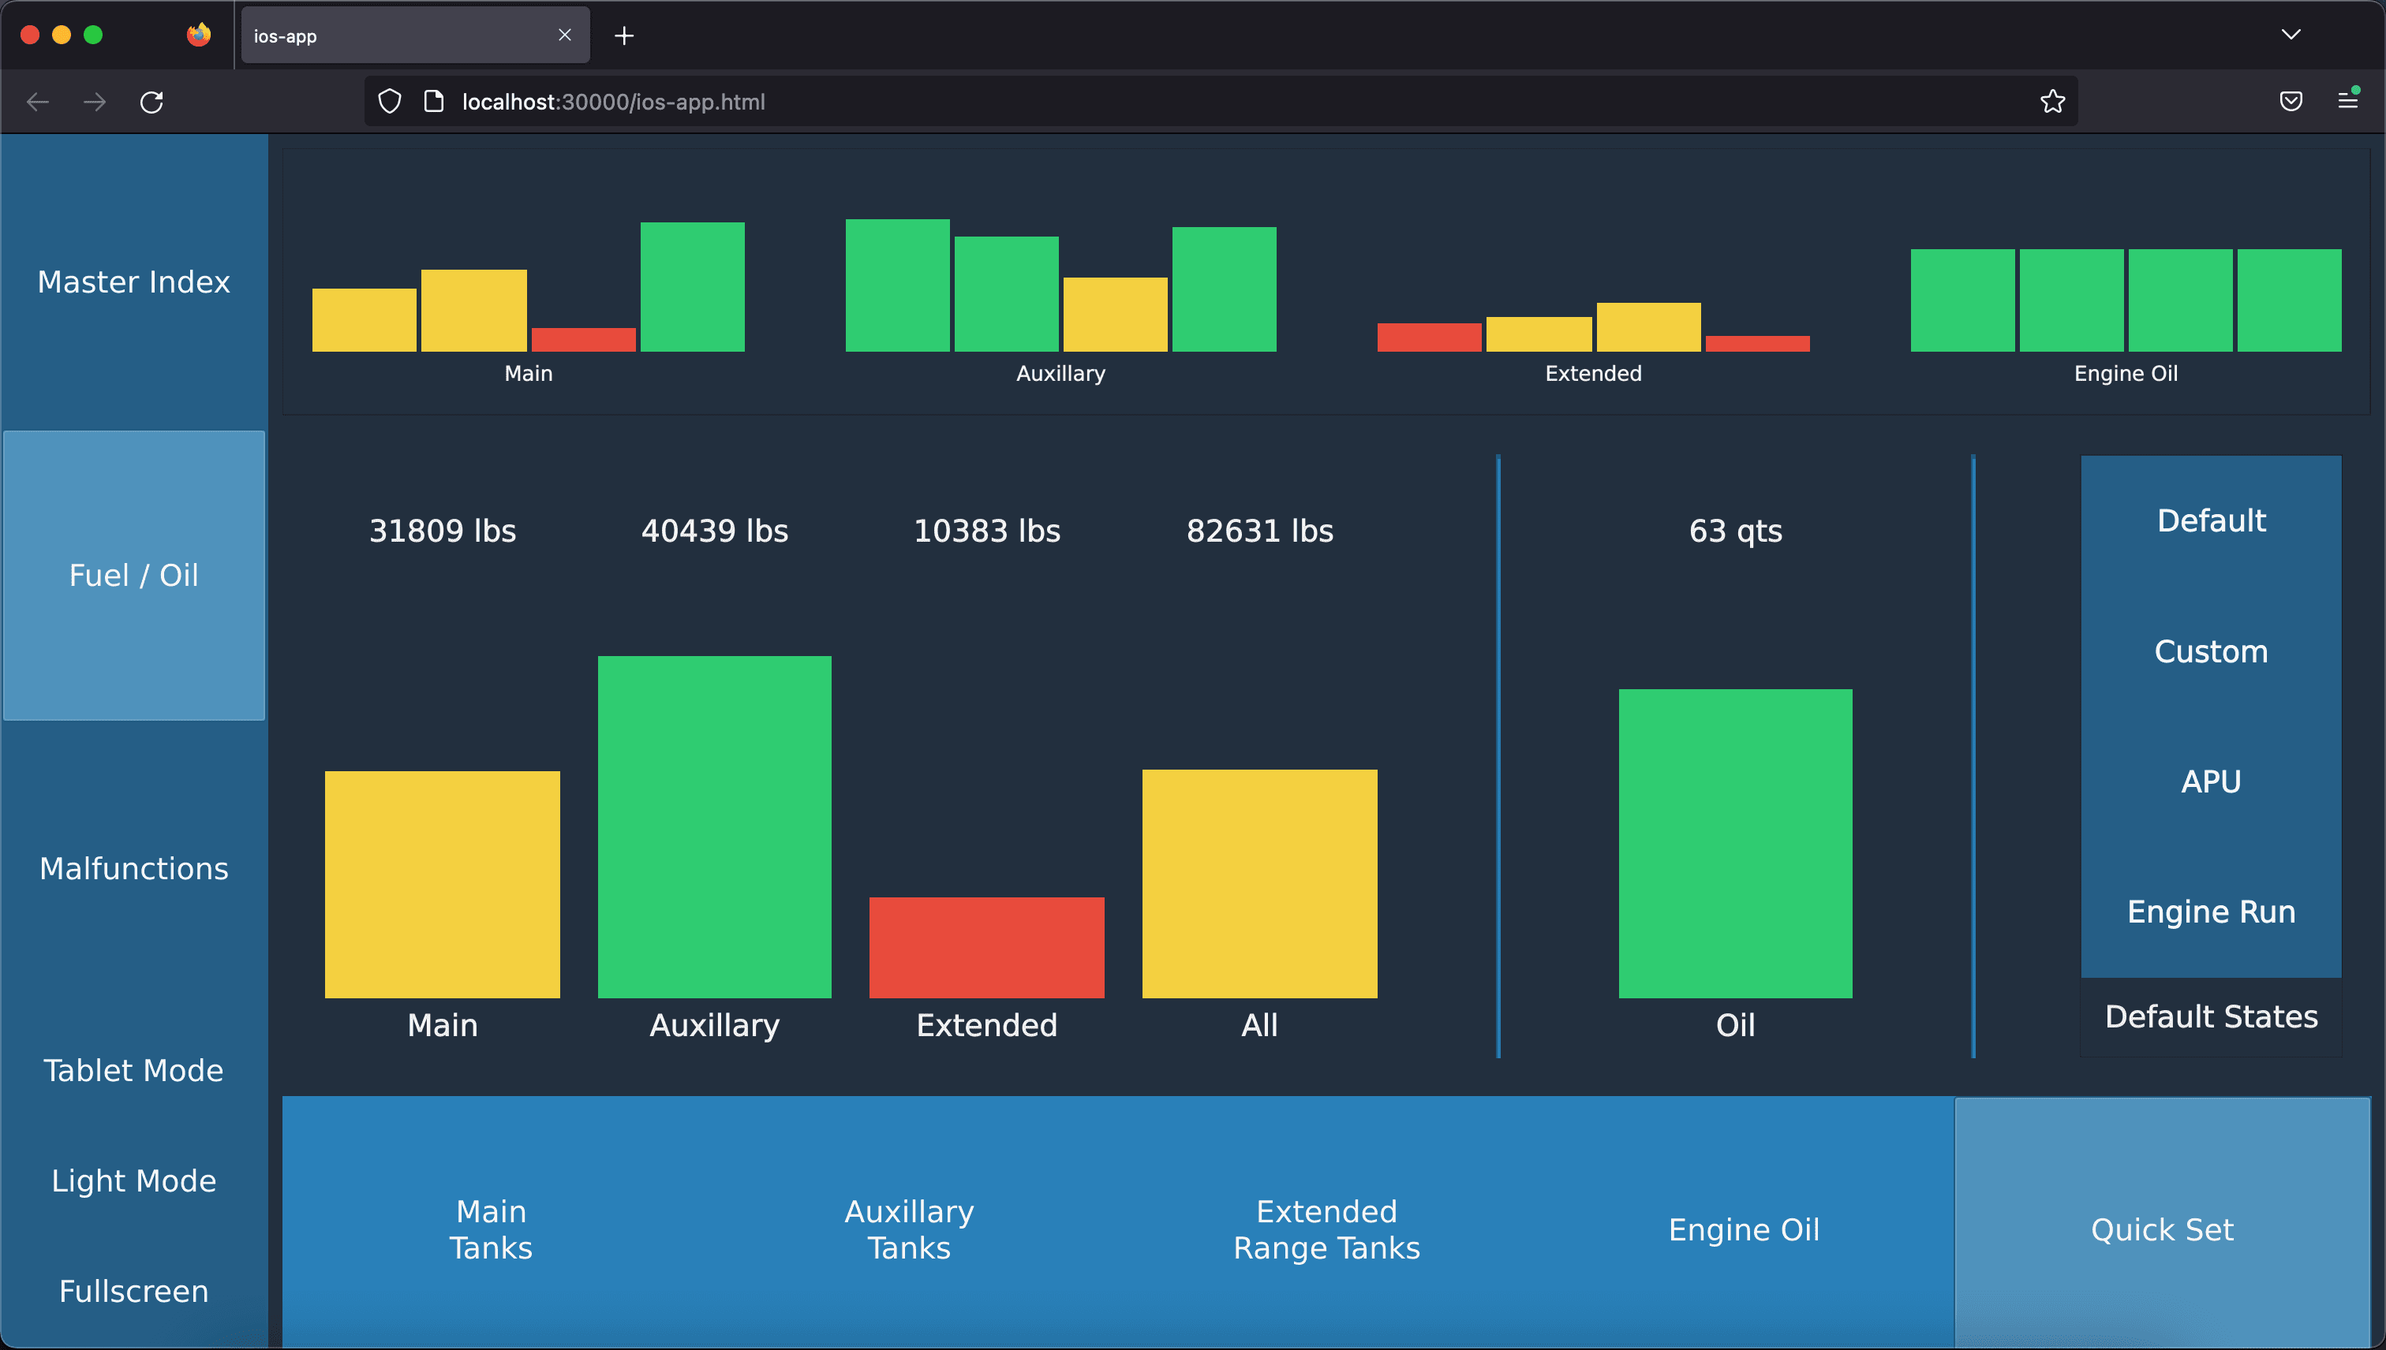
Task: Select the APU quick set state
Action: 2211,781
